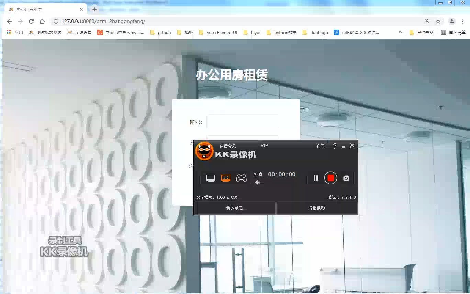Select the 办公用房租赁 browser tab
Image resolution: width=470 pixels, height=294 pixels.
click(46, 9)
